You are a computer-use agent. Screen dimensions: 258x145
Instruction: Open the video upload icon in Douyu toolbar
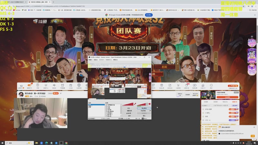[x=195, y=85]
